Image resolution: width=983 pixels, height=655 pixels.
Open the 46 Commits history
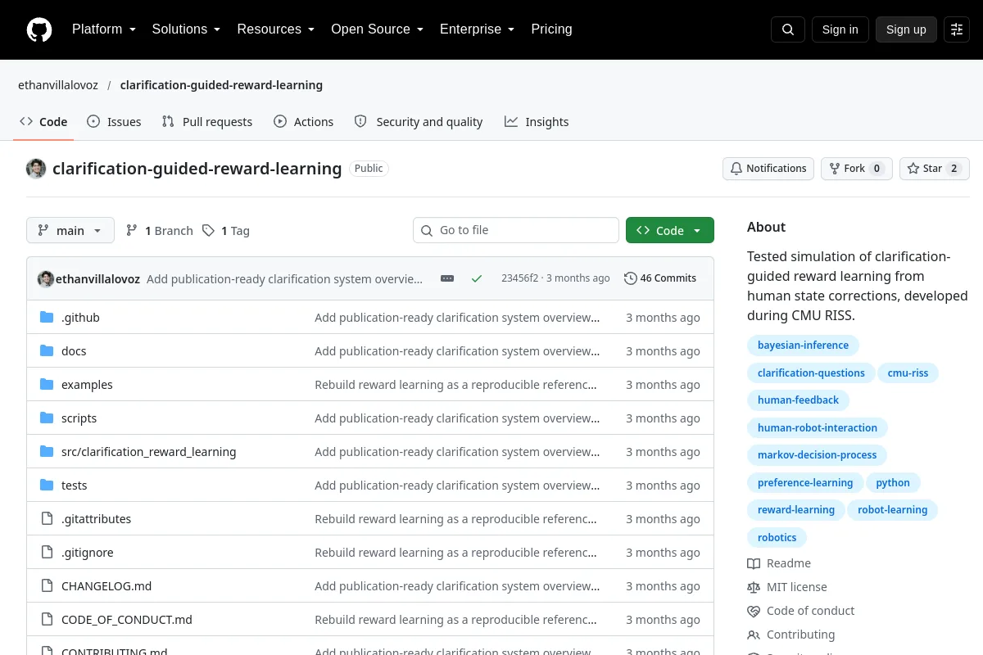tap(660, 278)
